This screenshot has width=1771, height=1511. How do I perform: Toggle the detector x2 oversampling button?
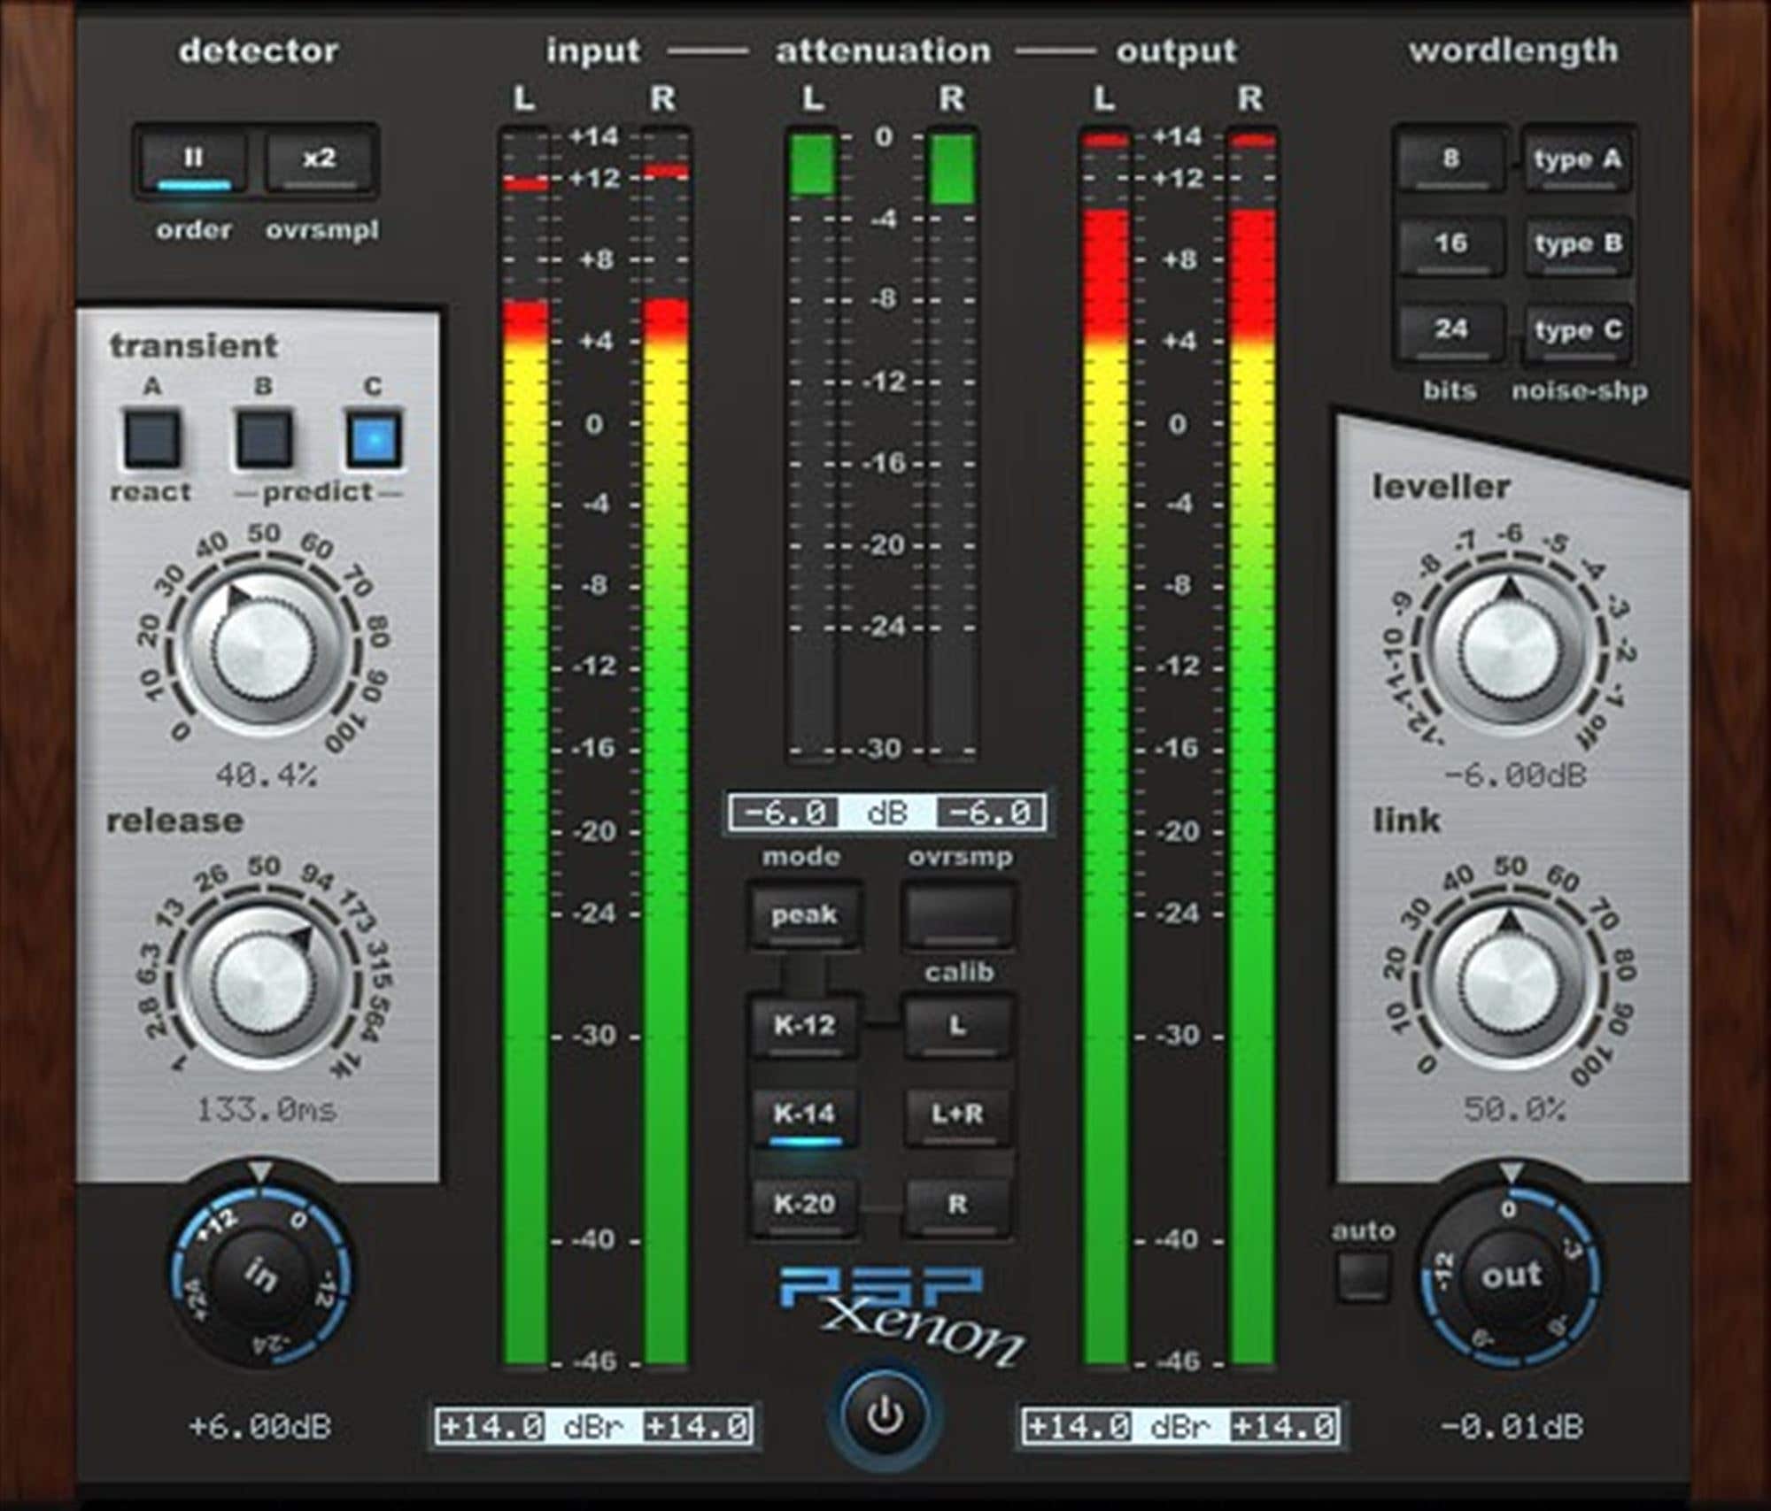click(x=319, y=161)
